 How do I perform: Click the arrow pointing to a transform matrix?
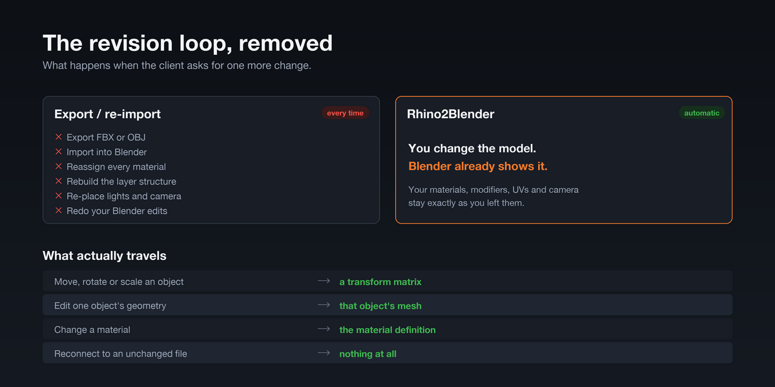pos(324,281)
